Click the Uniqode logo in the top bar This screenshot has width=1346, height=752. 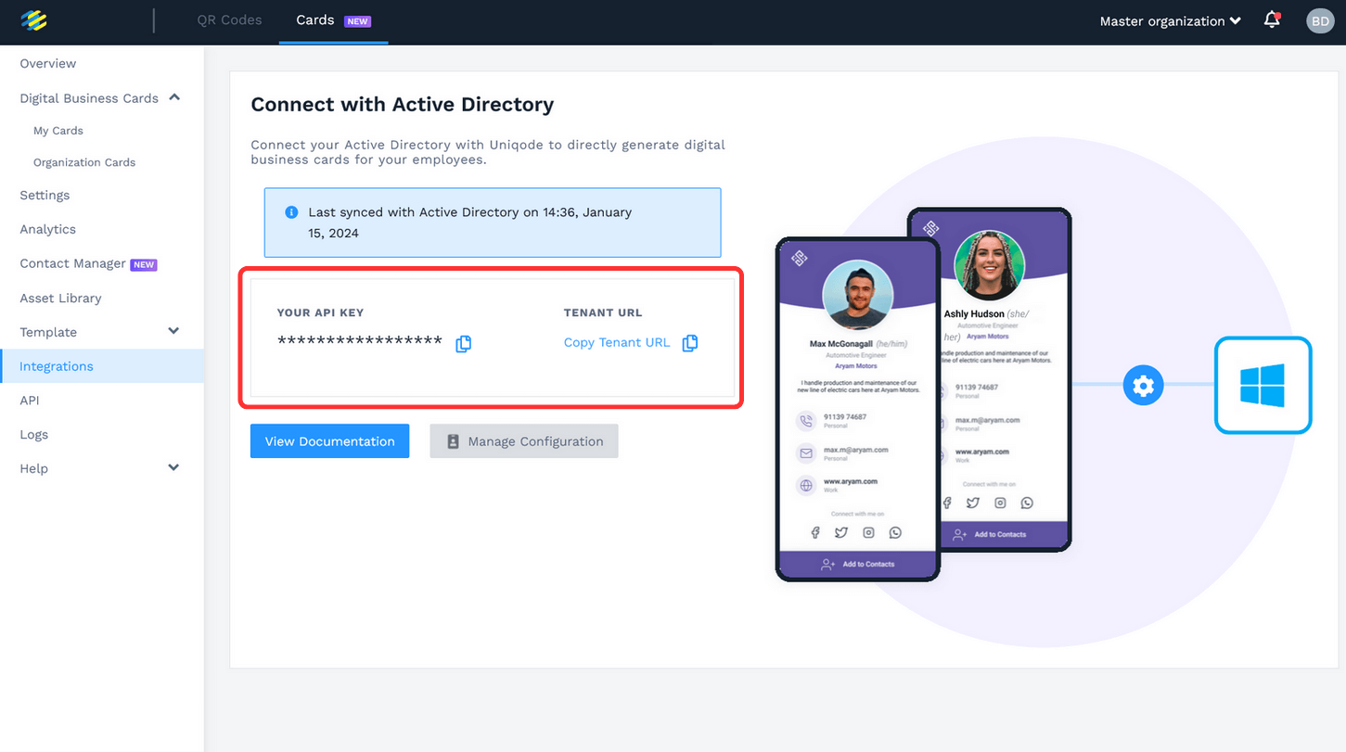point(33,19)
